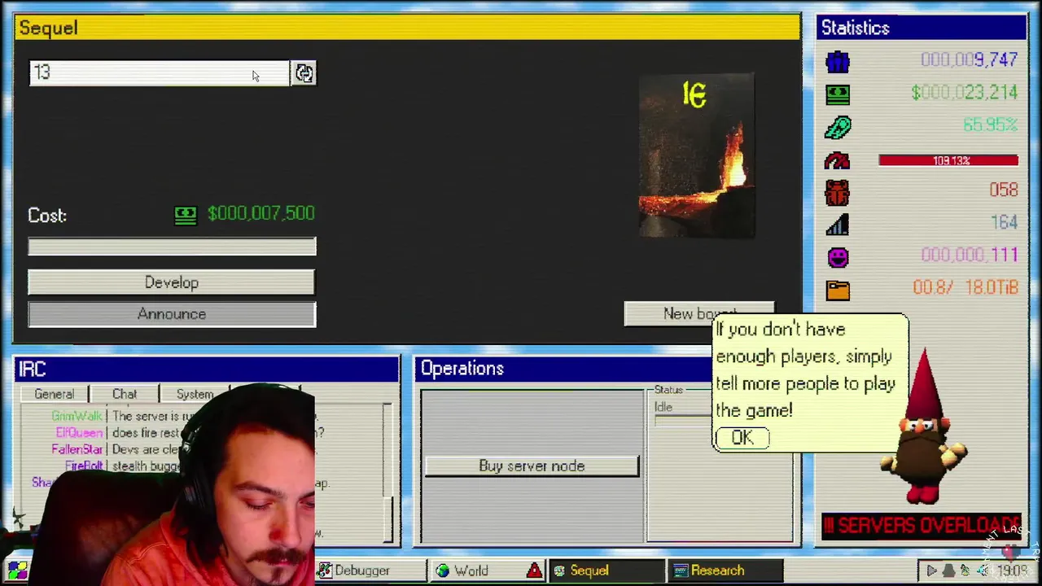The height and width of the screenshot is (586, 1042).
Task: Click the random name generator icon
Action: click(304, 73)
